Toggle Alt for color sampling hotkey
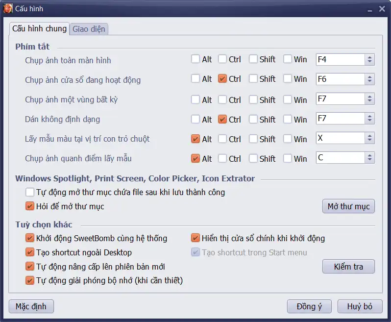 (195, 139)
